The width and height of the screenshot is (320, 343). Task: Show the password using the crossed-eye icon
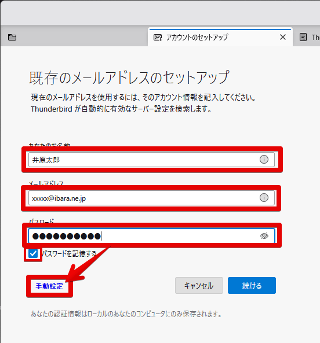(264, 236)
